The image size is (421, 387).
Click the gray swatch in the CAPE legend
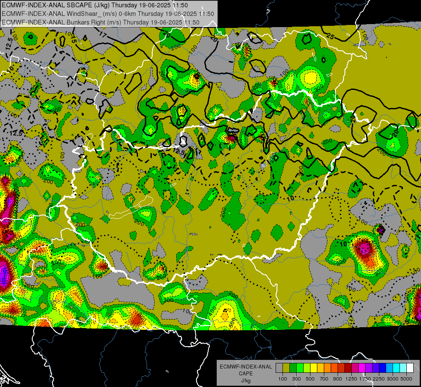279,368
